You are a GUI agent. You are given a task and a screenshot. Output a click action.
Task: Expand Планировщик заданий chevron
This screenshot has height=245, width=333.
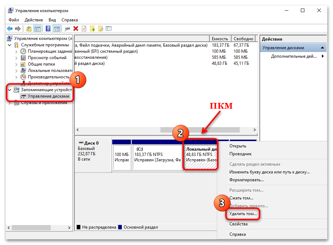coord(16,51)
